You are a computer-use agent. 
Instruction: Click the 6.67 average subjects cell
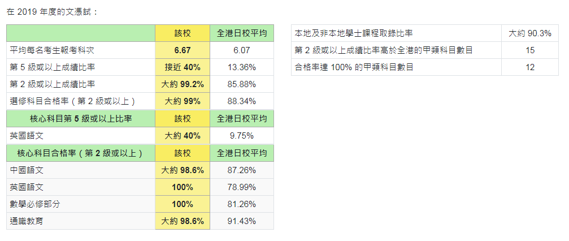tap(183, 50)
